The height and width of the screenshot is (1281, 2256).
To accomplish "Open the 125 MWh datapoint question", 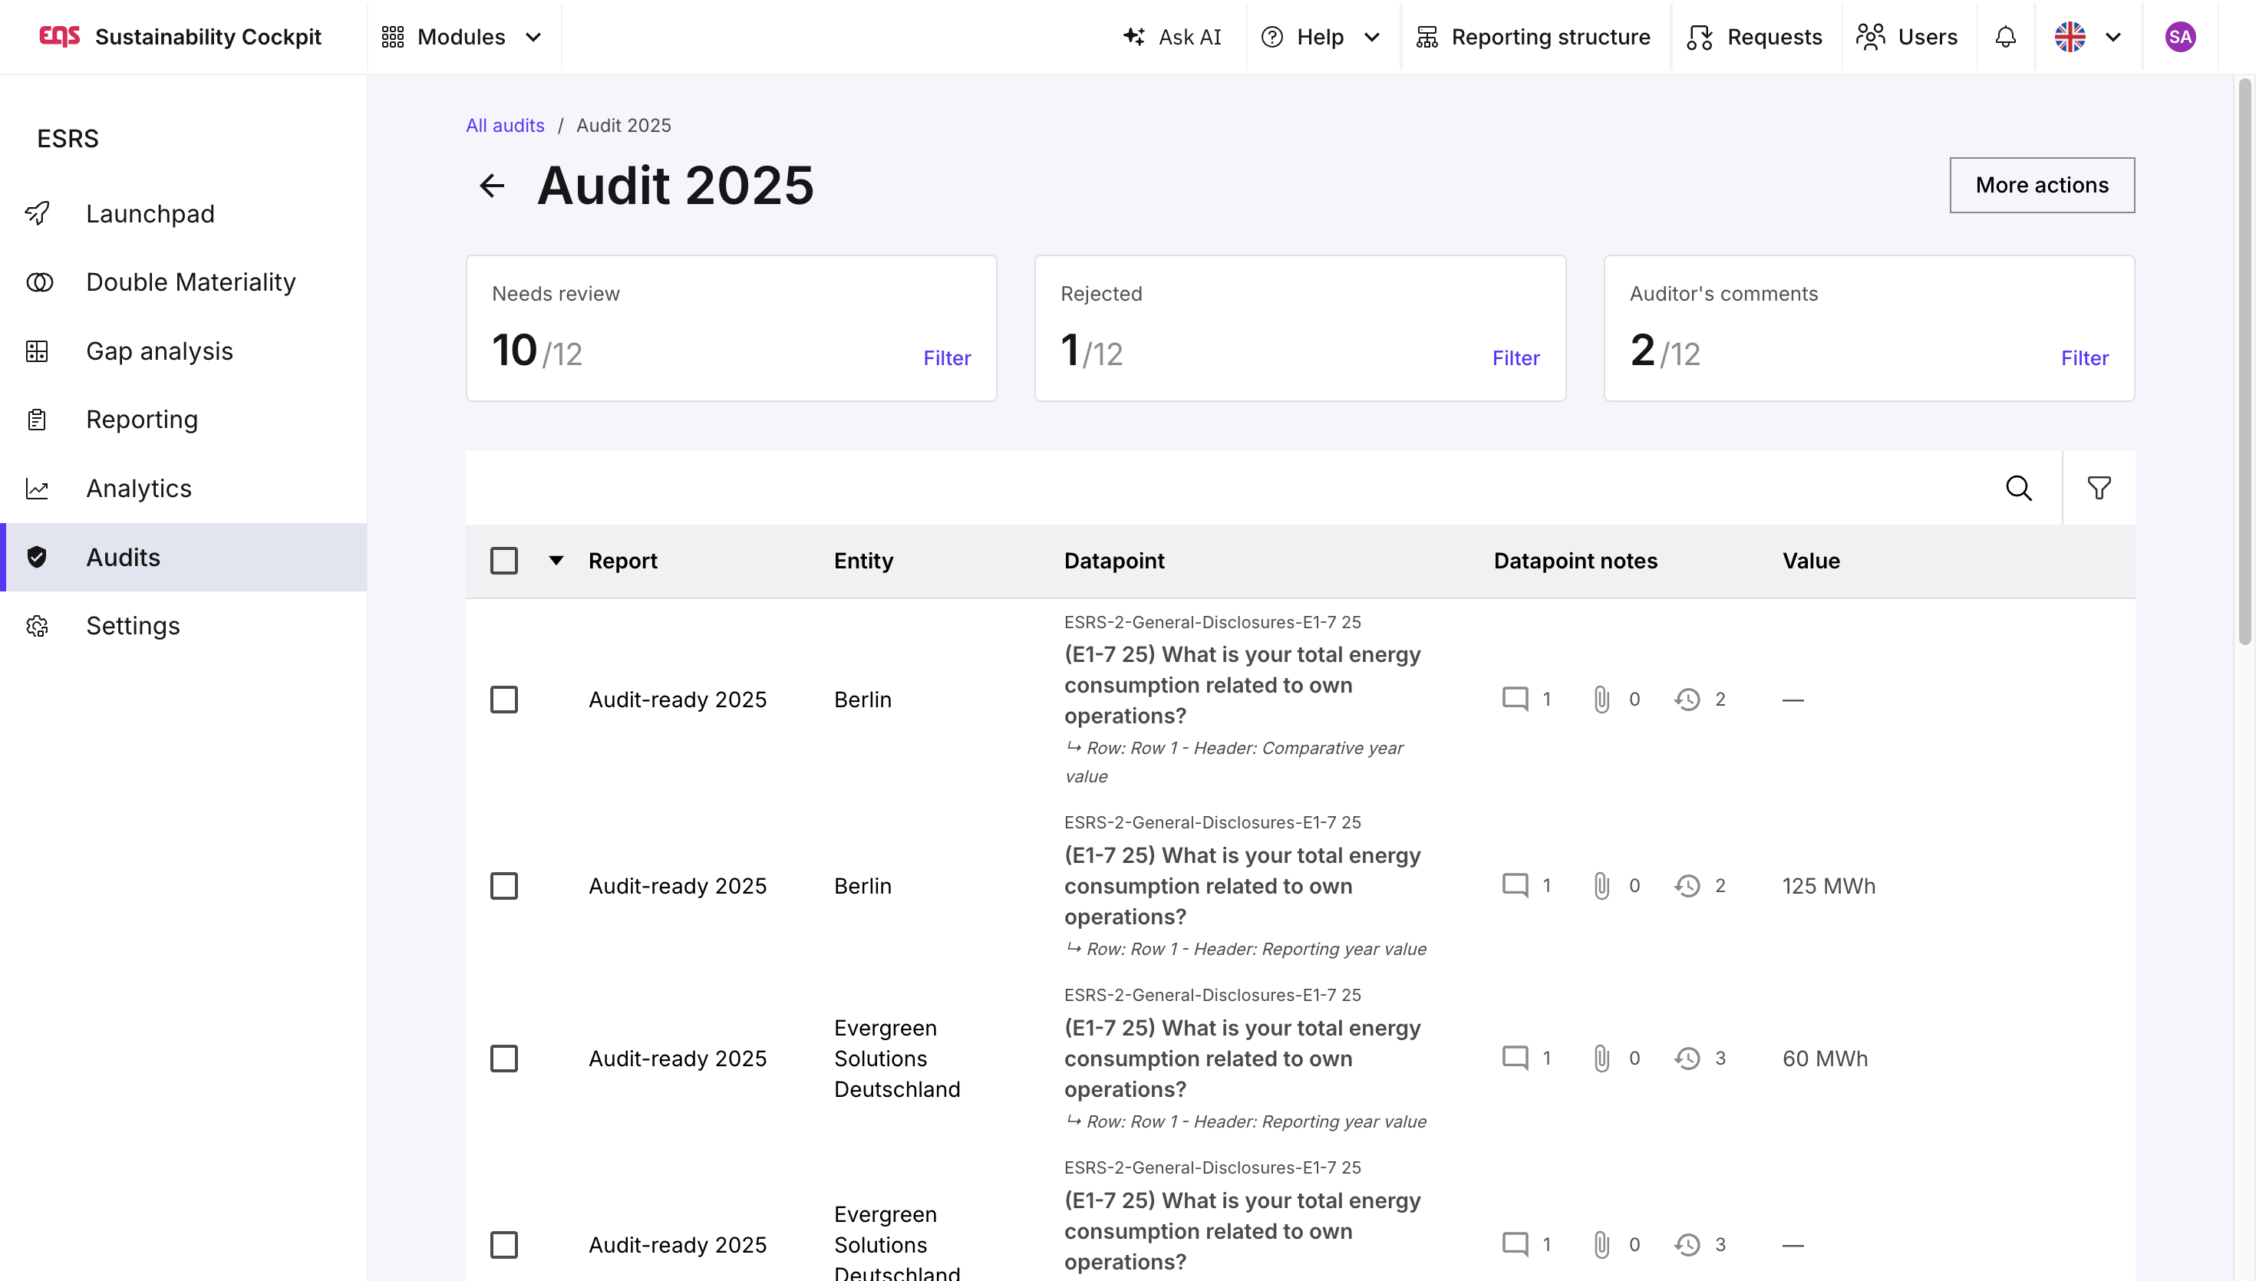I will 1242,886.
